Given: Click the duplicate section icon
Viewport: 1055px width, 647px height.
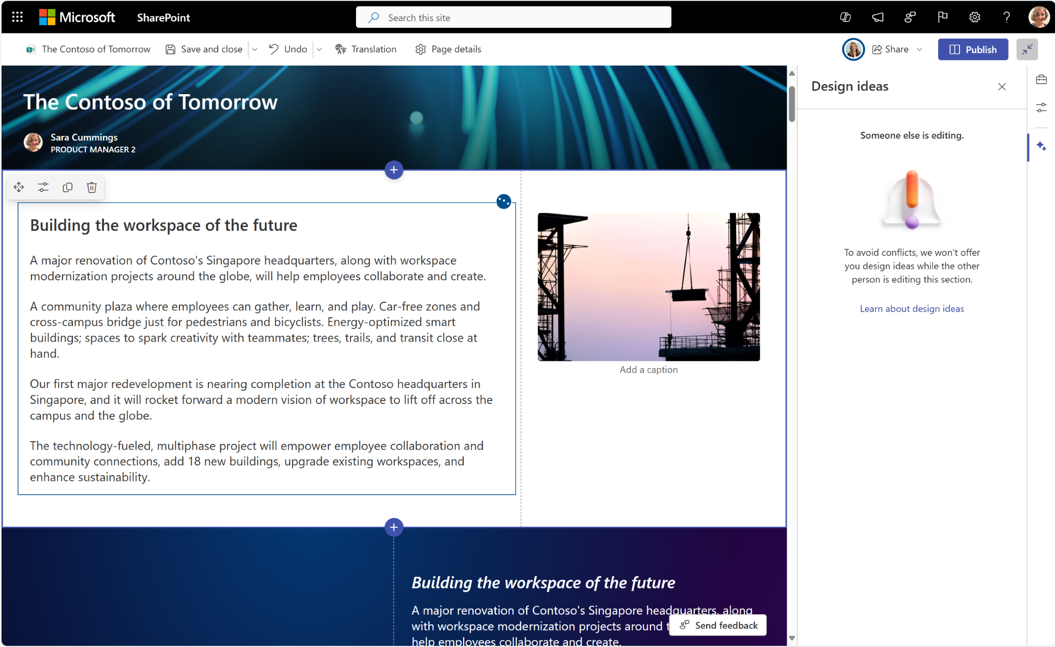Looking at the screenshot, I should point(68,187).
